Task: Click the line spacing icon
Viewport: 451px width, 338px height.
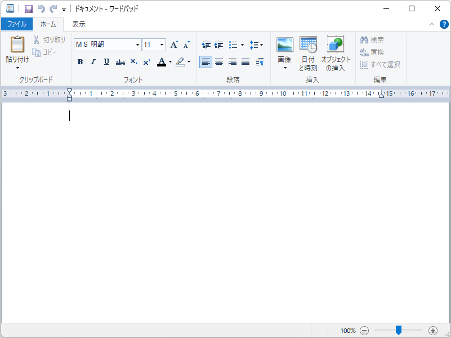Action: (254, 45)
